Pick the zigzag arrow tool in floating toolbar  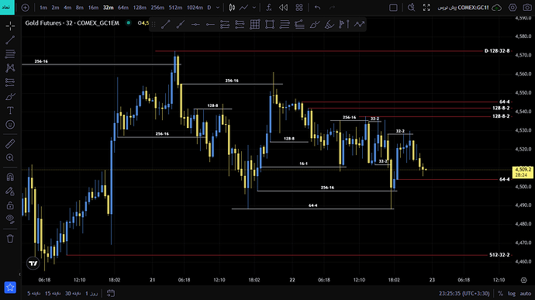pyautogui.click(x=359, y=24)
